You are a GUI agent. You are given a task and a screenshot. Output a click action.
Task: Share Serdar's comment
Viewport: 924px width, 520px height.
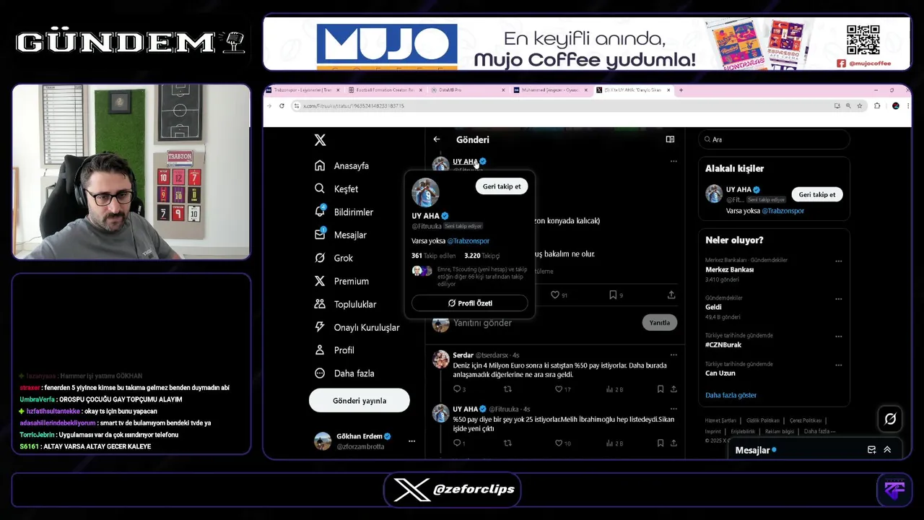tap(674, 389)
